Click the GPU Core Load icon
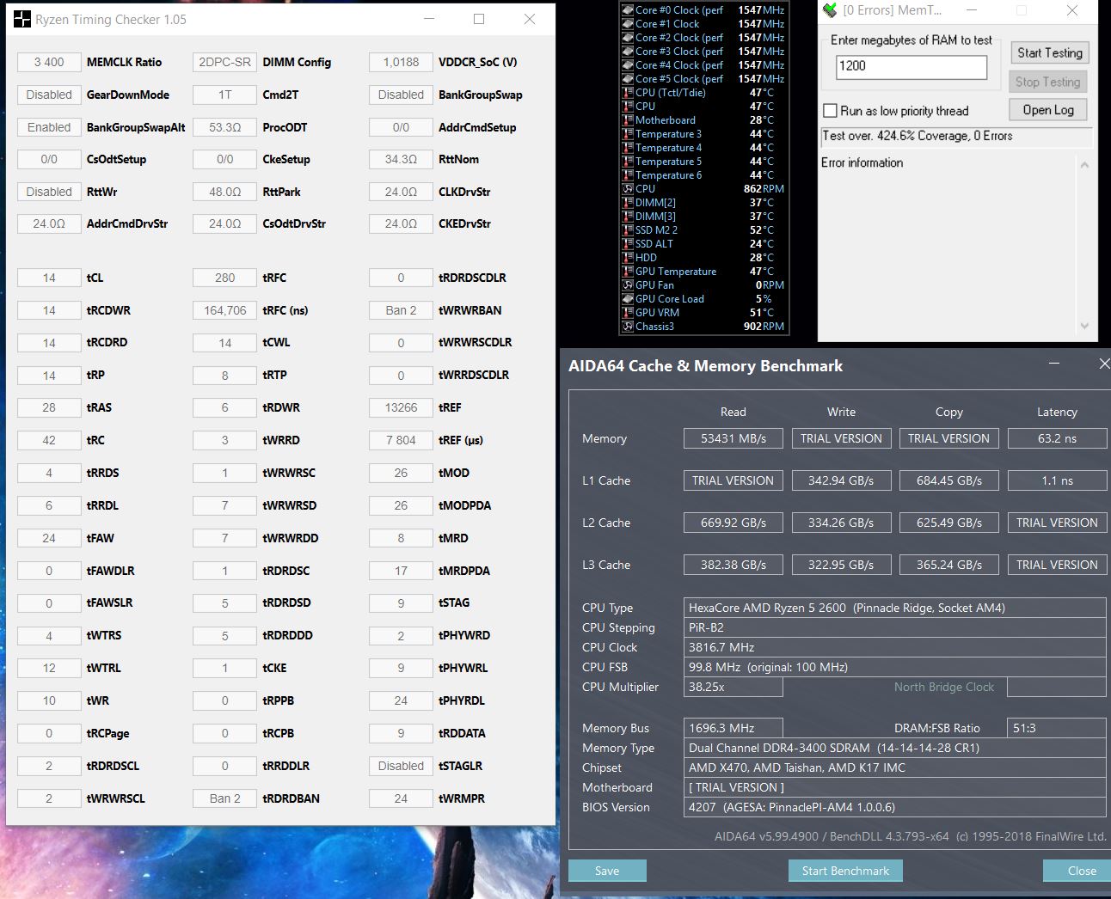This screenshot has height=899, width=1111. coord(628,299)
